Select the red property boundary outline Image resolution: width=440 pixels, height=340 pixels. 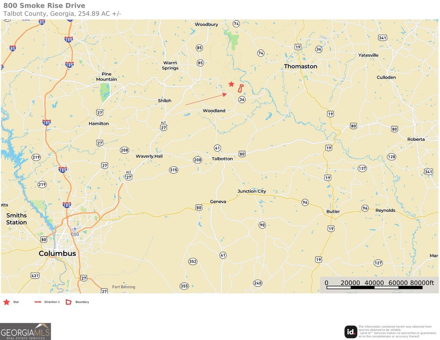click(x=241, y=89)
